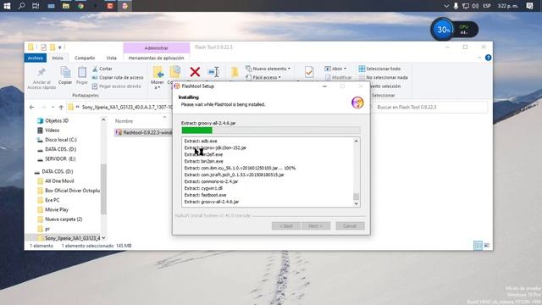Click the volume icon in system tray

[475, 6]
